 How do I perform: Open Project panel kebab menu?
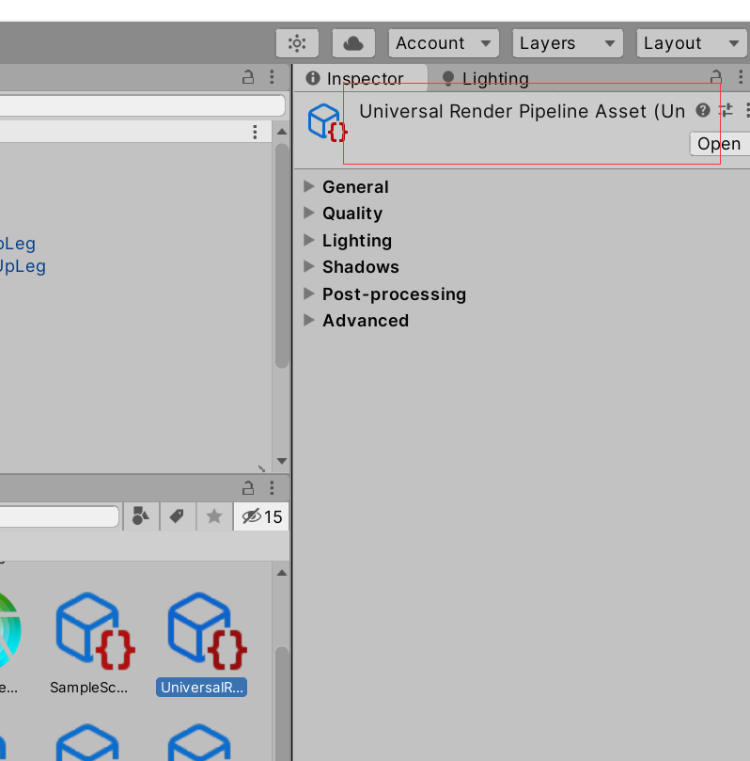[x=272, y=487]
